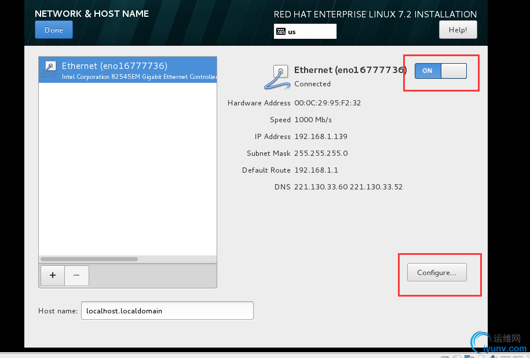Click the keyboard icon next to us
The width and height of the screenshot is (530, 358).
coord(281,31)
